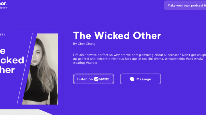This screenshot has width=206, height=115.
Task: Click the Spotify circle icon in Listen button
Action: (x=96, y=79)
